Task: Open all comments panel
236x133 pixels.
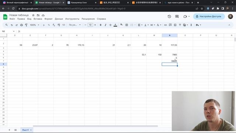Action: [x=177, y=16]
